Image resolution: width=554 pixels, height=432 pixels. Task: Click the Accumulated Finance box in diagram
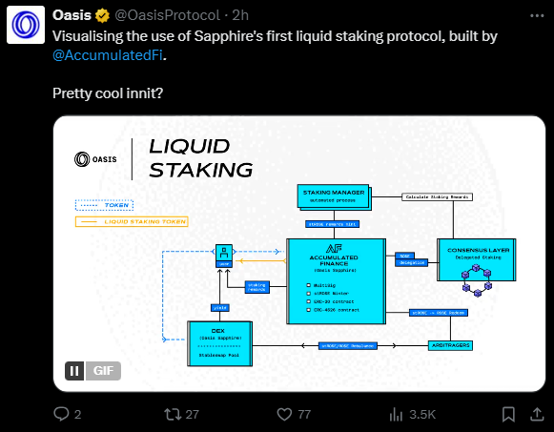[x=336, y=281]
